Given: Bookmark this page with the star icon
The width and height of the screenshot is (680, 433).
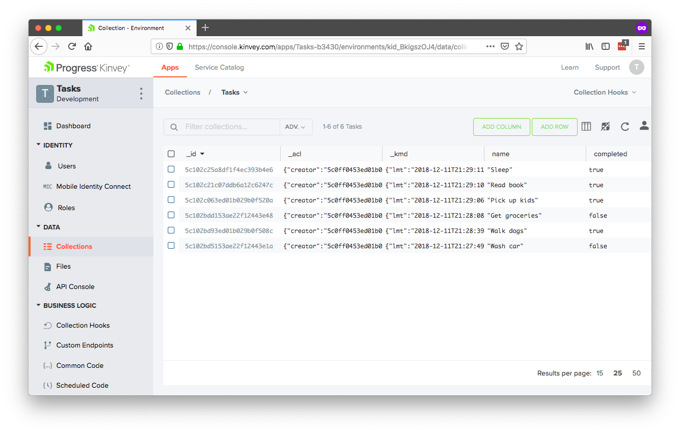Looking at the screenshot, I should pyautogui.click(x=519, y=46).
